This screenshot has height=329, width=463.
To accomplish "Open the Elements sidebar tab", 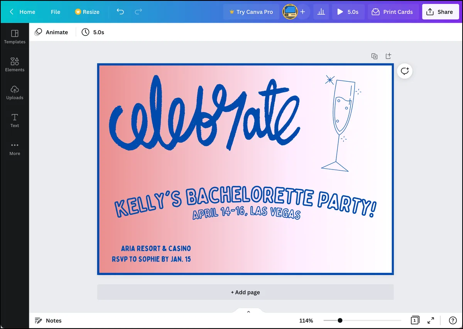I will (x=15, y=65).
